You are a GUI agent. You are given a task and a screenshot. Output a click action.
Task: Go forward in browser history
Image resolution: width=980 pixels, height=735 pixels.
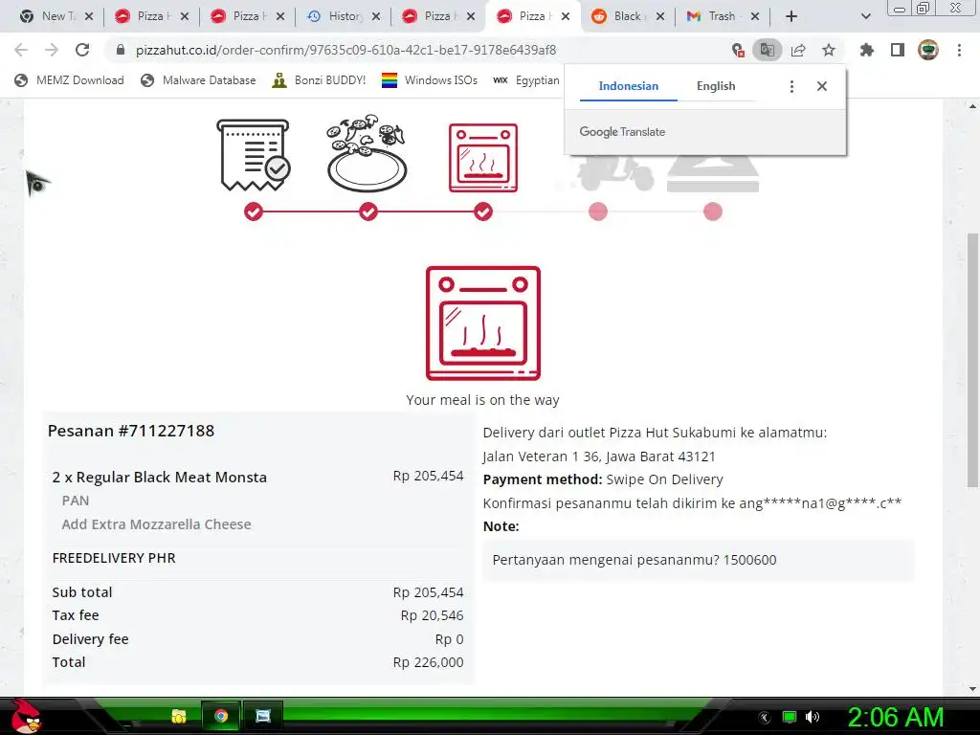click(52, 50)
